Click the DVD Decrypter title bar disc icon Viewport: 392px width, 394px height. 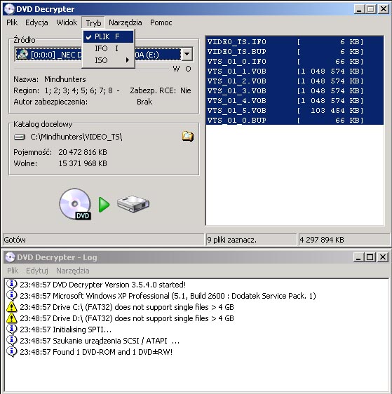click(x=9, y=9)
